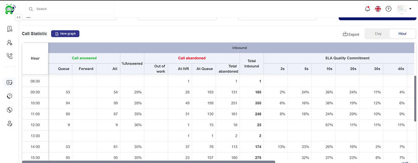The width and height of the screenshot is (418, 163).
Task: Select the 13:00 hour row
Action: click(x=218, y=136)
